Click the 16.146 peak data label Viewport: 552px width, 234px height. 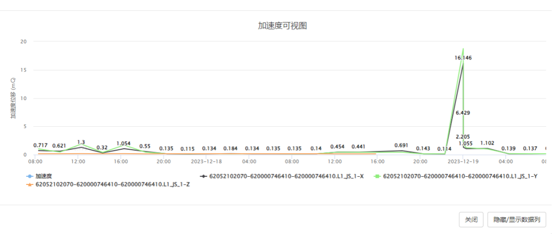tap(463, 58)
